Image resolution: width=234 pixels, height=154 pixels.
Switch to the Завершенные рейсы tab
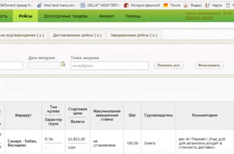point(133,35)
